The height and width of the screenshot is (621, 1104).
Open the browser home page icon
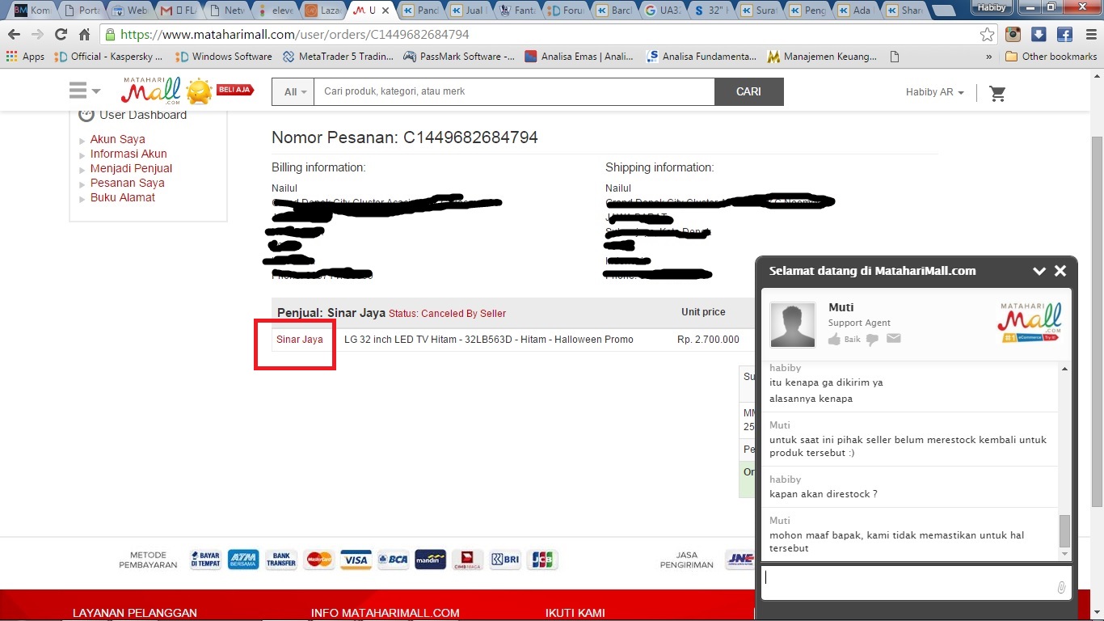pyautogui.click(x=84, y=35)
